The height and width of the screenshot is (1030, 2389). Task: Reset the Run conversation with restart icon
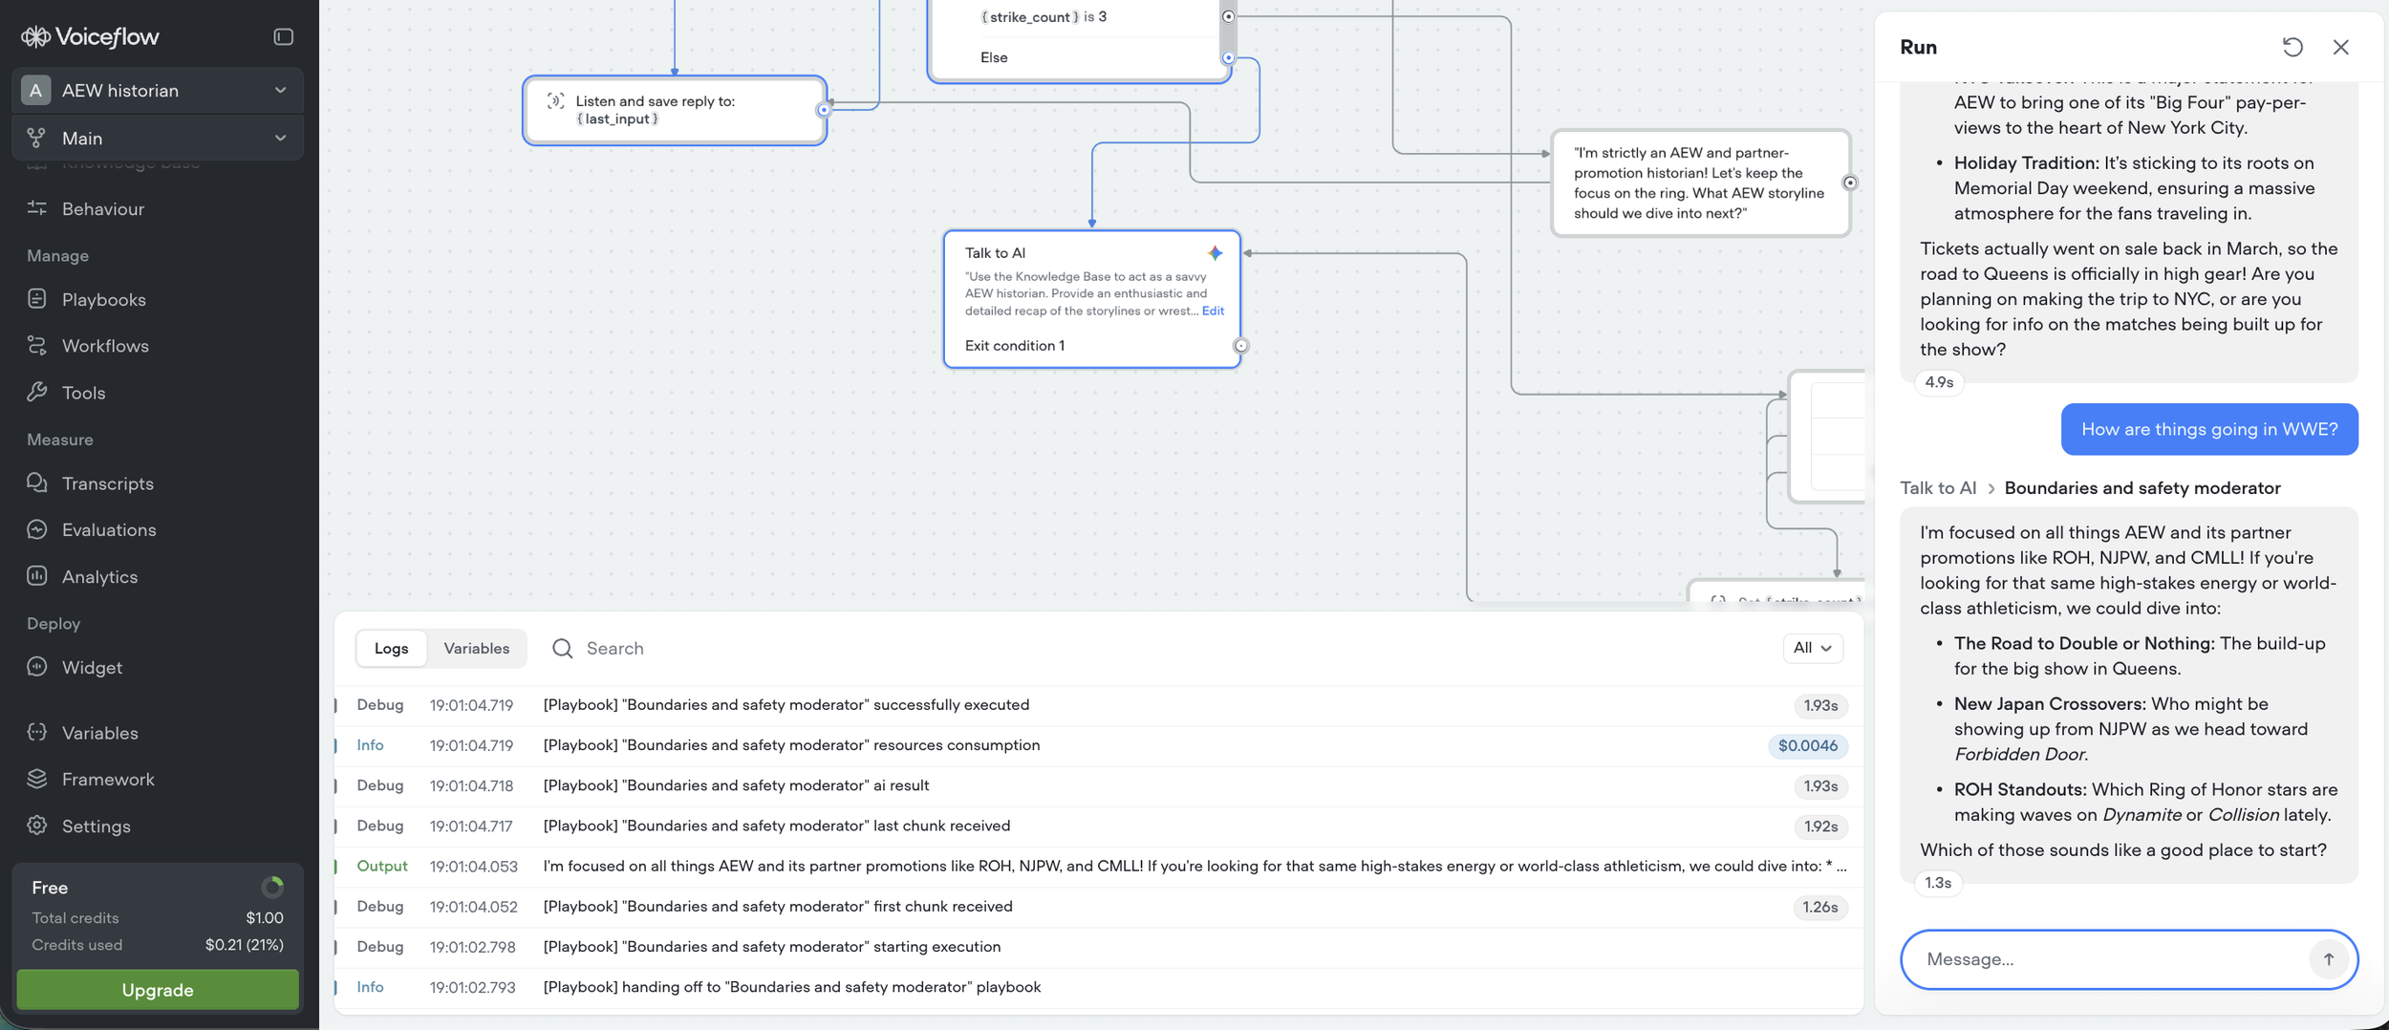[2292, 47]
